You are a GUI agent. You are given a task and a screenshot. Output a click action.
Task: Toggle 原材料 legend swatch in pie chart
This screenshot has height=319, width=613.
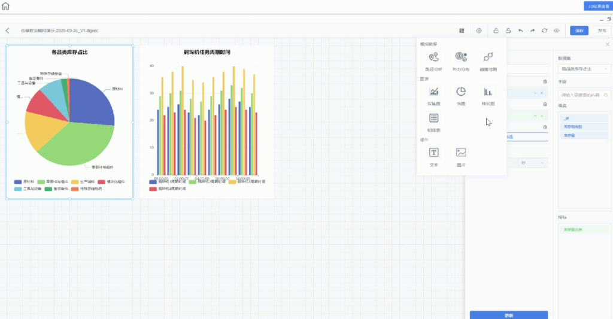coord(18,182)
